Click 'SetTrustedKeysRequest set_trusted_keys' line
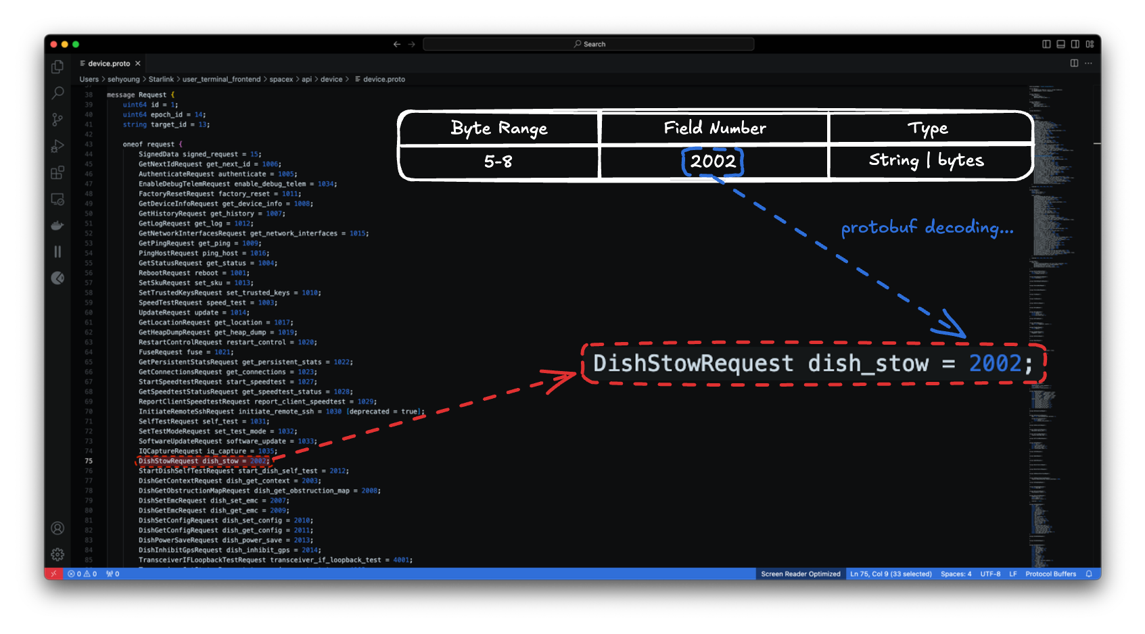Viewport: 1145px width, 634px height. click(230, 293)
